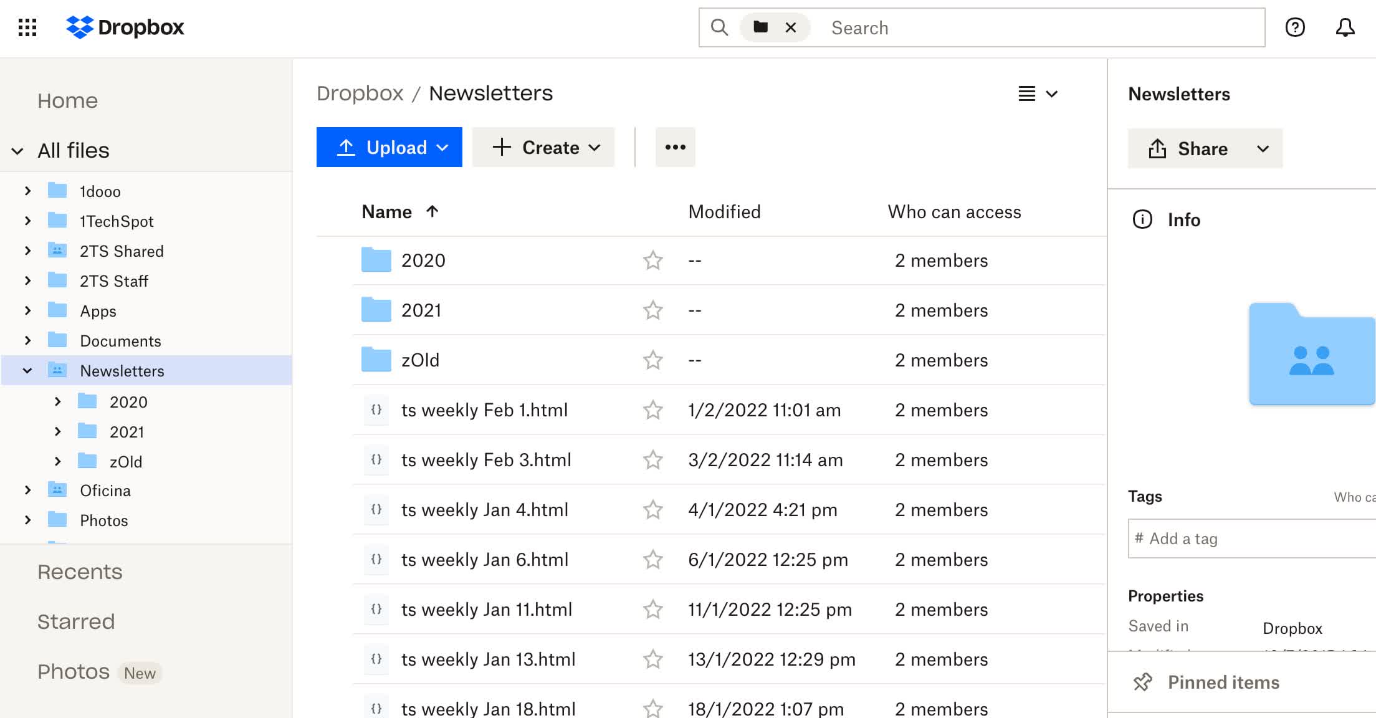This screenshot has height=718, width=1376.
Task: Remove the folder filter from search
Action: coord(791,27)
